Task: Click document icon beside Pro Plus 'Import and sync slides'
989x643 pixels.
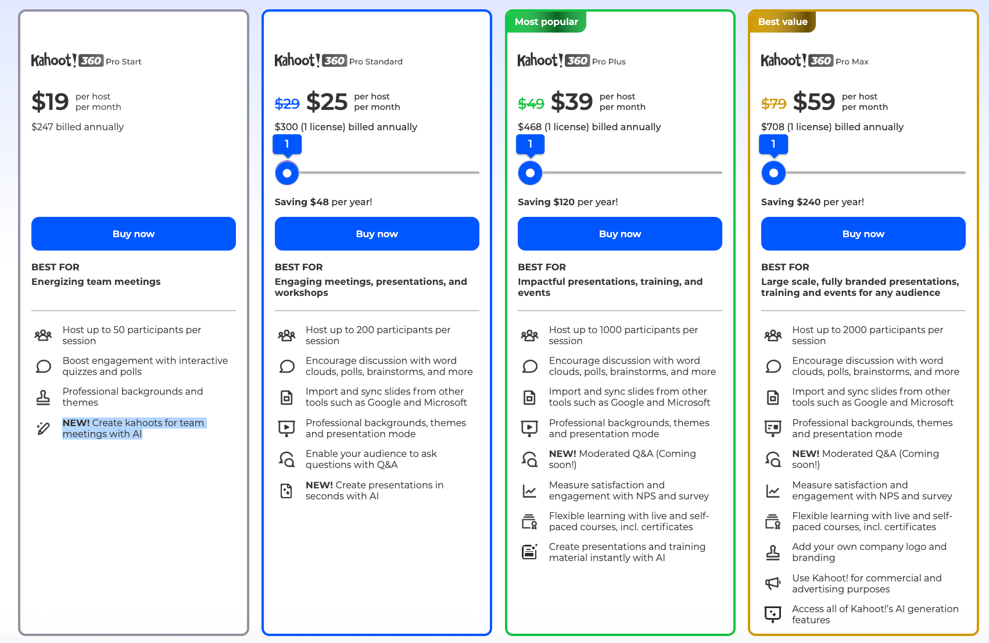Action: click(x=529, y=398)
